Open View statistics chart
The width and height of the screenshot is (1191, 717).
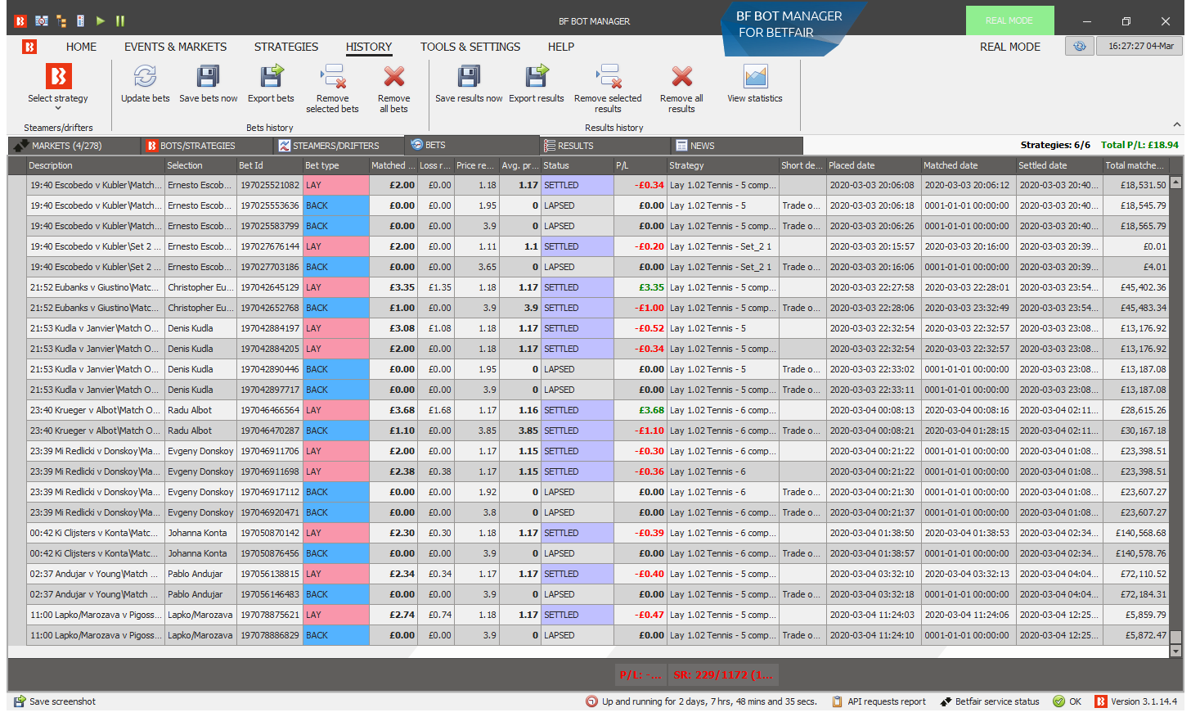tap(755, 77)
